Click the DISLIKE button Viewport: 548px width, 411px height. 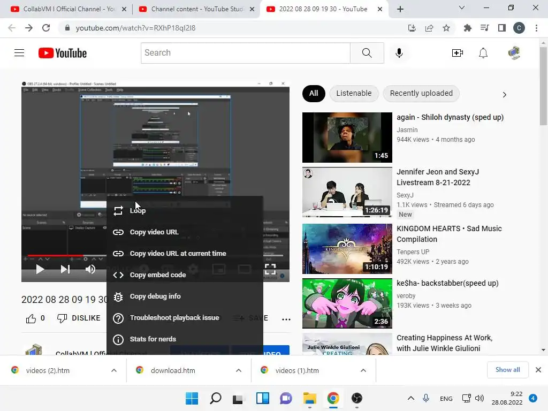point(79,318)
